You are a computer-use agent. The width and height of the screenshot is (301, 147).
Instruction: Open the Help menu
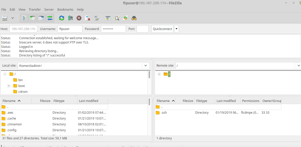[80, 9]
